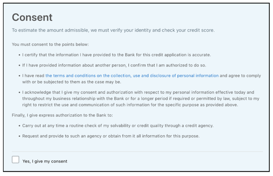Click the "Yes, I give my consent" label
Image resolution: width=273 pixels, height=176 pixels.
[x=45, y=161]
